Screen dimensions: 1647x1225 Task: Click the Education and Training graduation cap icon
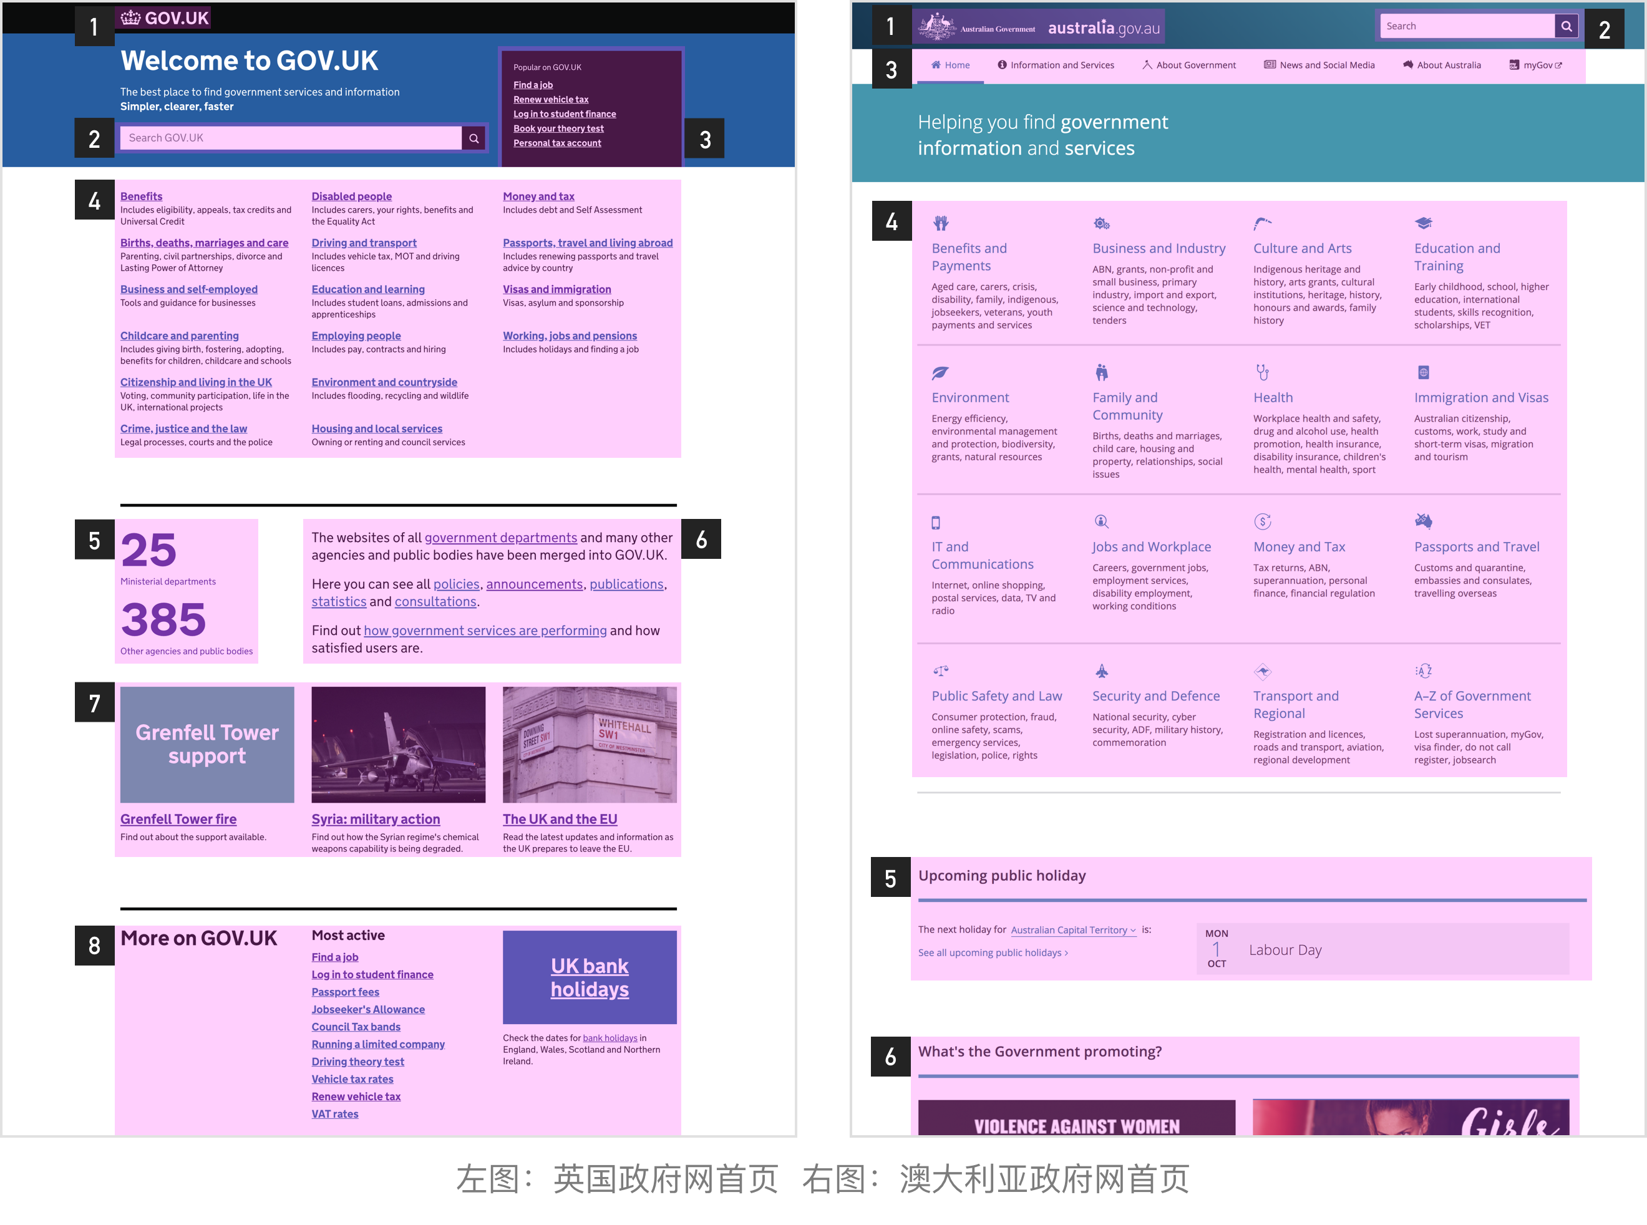coord(1423,223)
